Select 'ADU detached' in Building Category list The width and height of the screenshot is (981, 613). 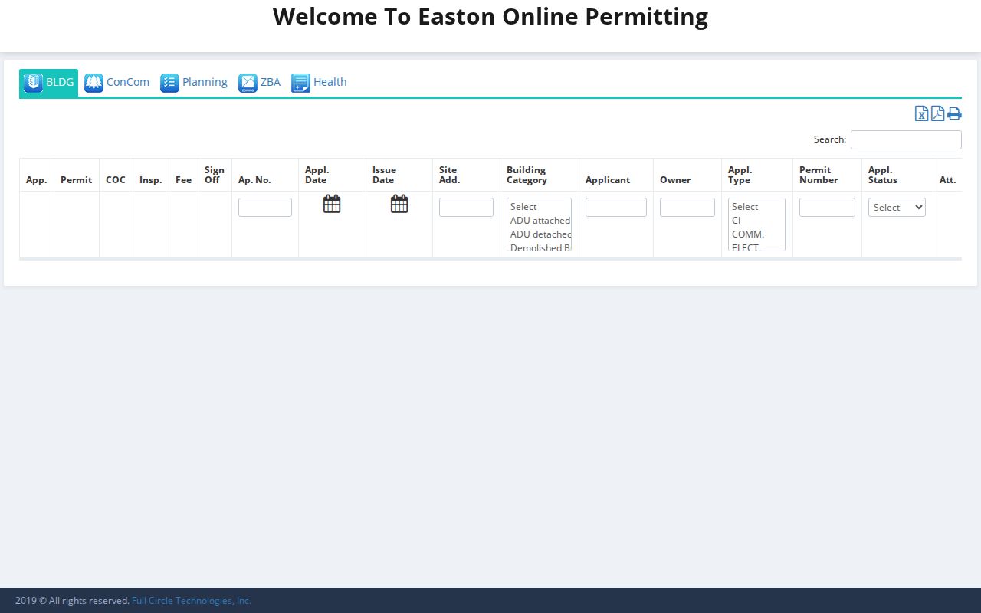click(x=540, y=234)
